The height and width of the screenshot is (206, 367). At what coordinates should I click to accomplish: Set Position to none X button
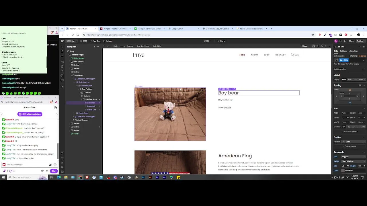pos(343,142)
